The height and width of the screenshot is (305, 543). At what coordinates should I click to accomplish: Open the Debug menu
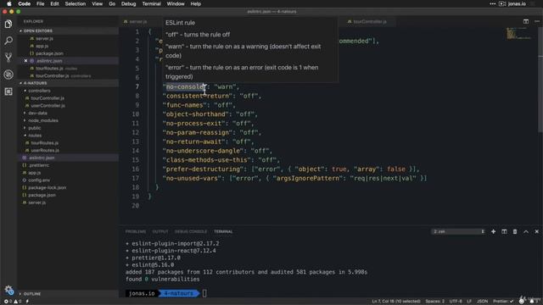[x=128, y=3]
